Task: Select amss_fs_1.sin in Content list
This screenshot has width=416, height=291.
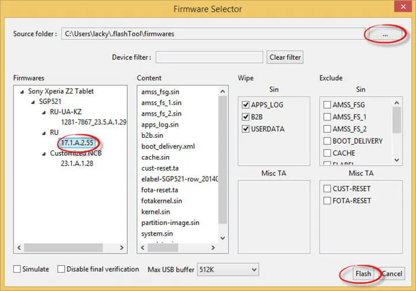Action: [x=161, y=103]
